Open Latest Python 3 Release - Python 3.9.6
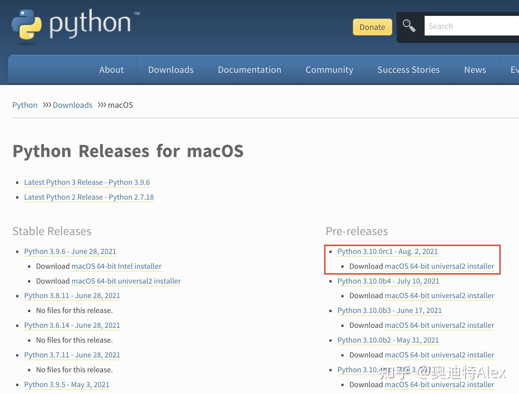 (87, 182)
